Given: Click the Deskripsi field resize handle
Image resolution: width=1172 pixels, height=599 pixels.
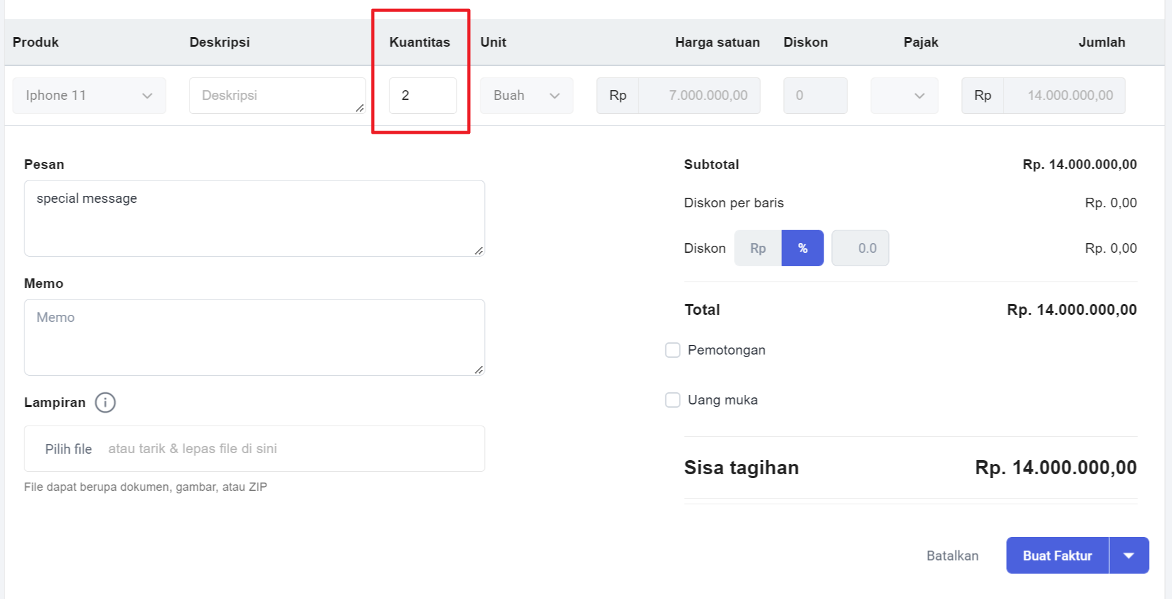Looking at the screenshot, I should point(360,108).
